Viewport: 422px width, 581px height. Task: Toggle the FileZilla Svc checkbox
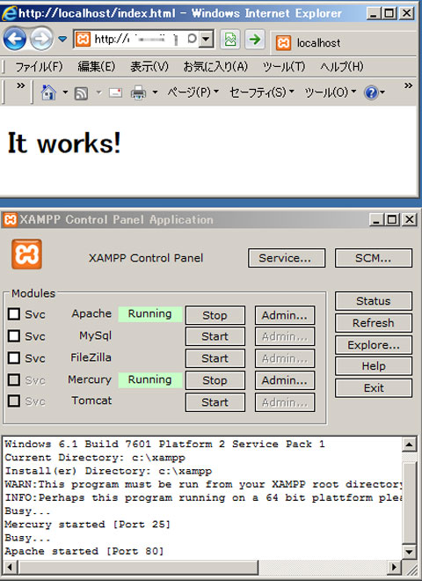click(x=14, y=357)
